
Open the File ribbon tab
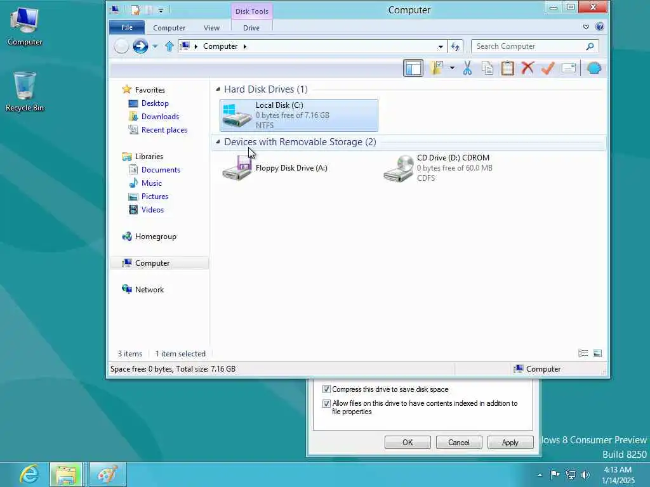click(x=127, y=27)
